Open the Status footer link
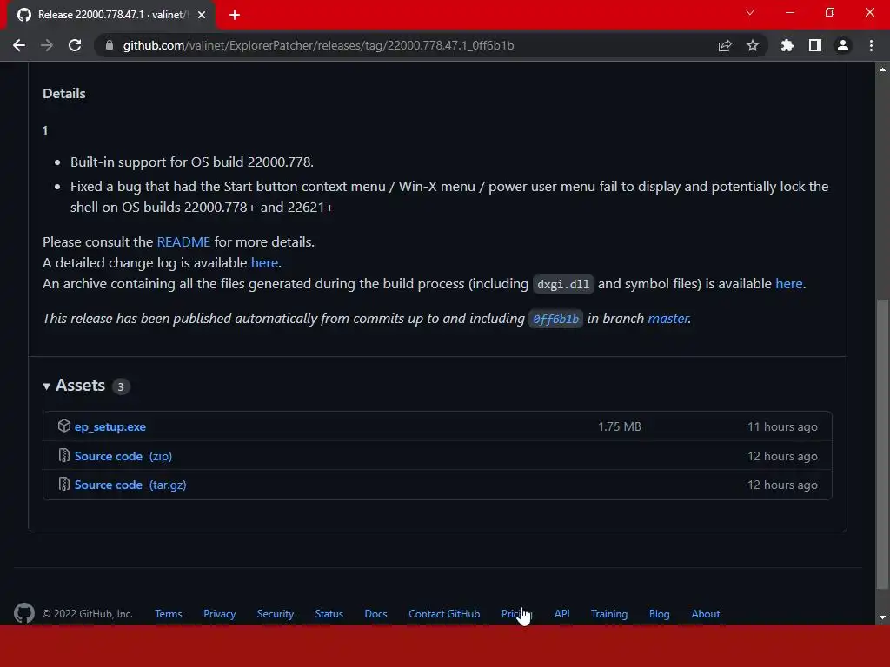This screenshot has height=667, width=890. pos(329,614)
